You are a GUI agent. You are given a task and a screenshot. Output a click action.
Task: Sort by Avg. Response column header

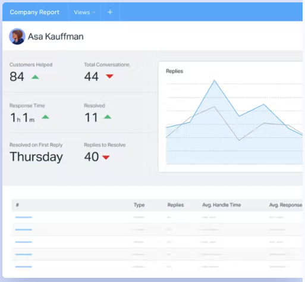pos(285,205)
